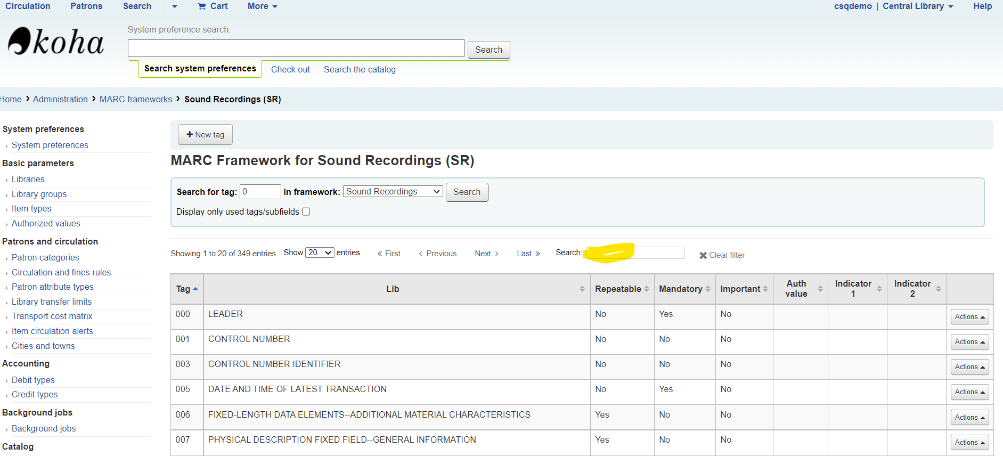Viewport: 1003px width, 456px height.
Task: Open Debit types link
Action: click(x=33, y=380)
